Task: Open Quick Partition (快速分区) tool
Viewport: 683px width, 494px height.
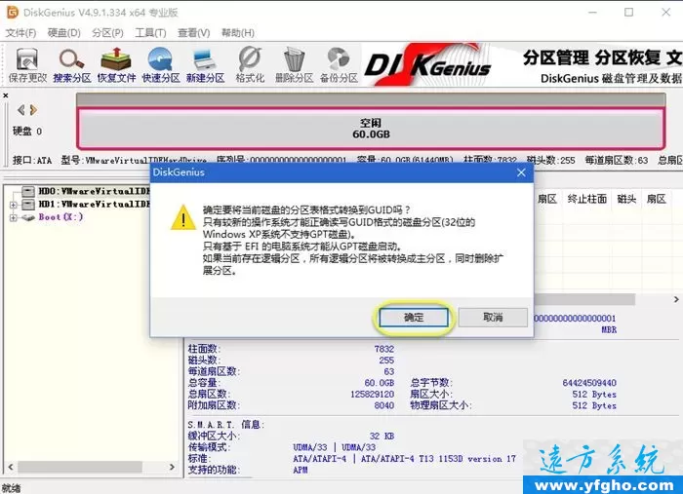Action: 161,64
